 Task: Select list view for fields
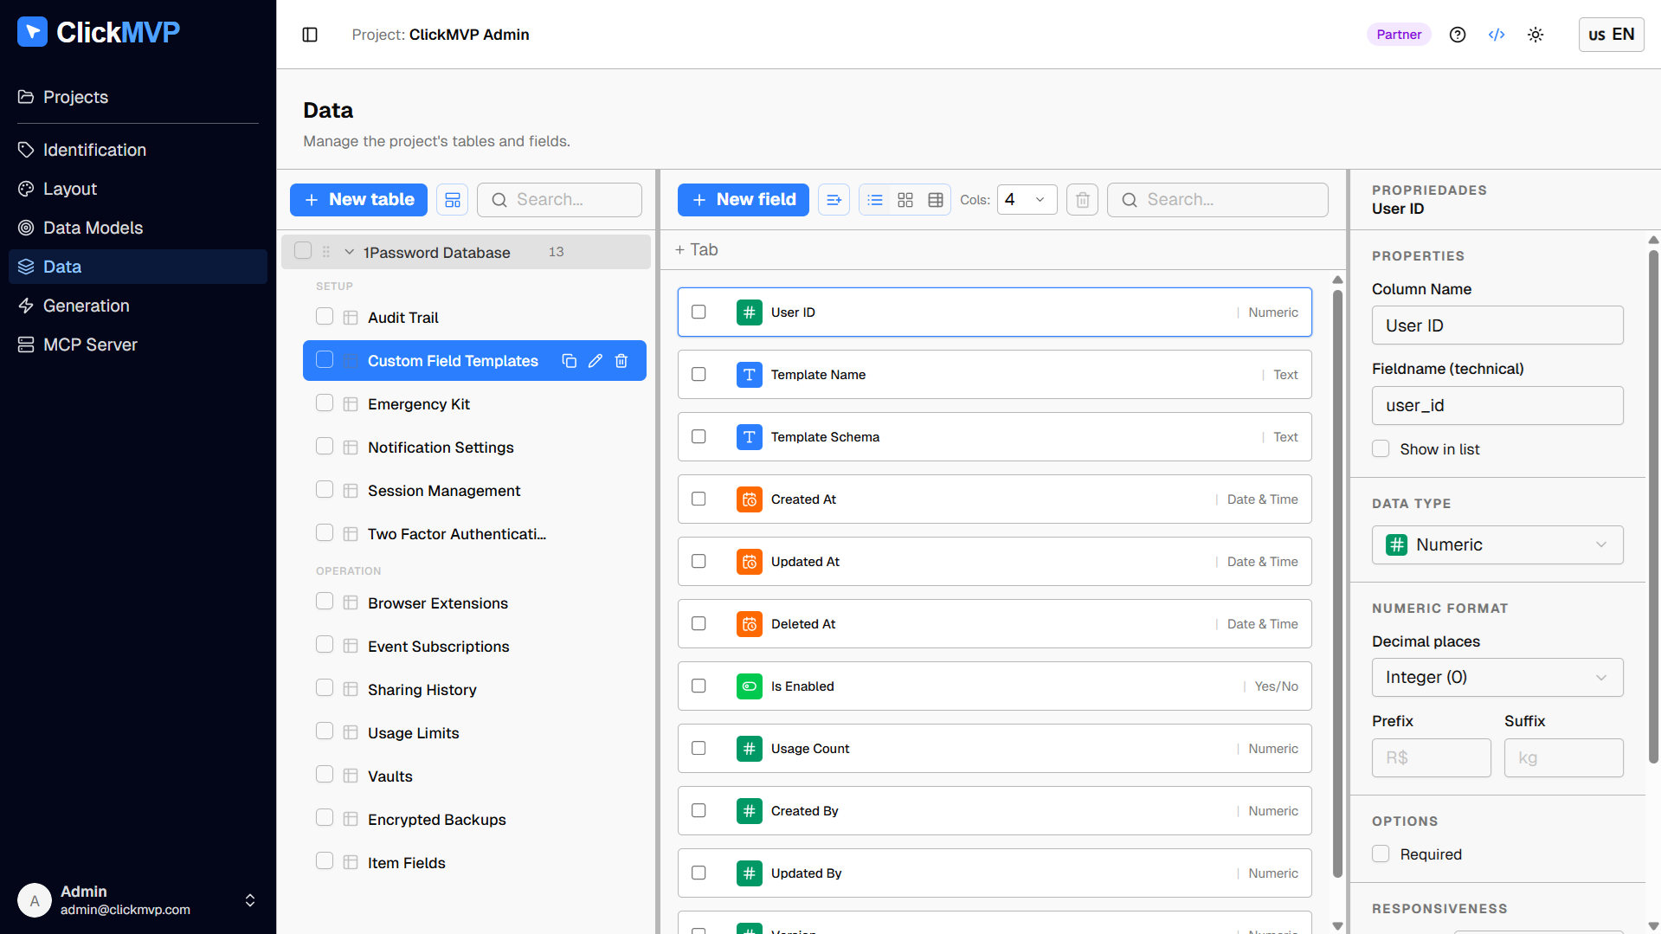pyautogui.click(x=875, y=200)
